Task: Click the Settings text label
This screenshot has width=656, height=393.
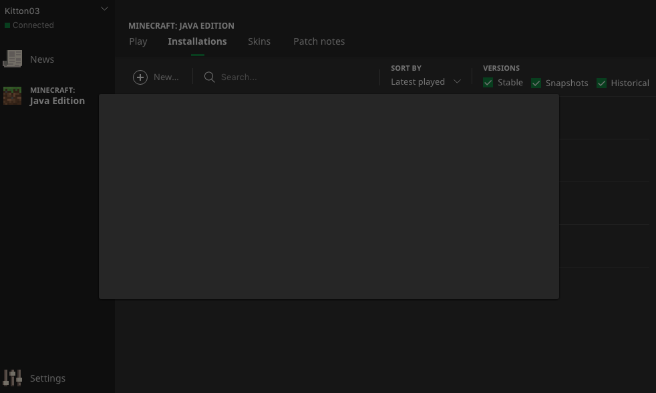Action: coord(47,378)
